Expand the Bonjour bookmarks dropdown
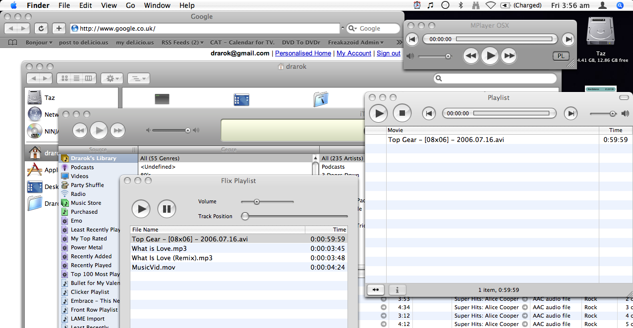Screen dimensions: 633x328 [x=39, y=43]
